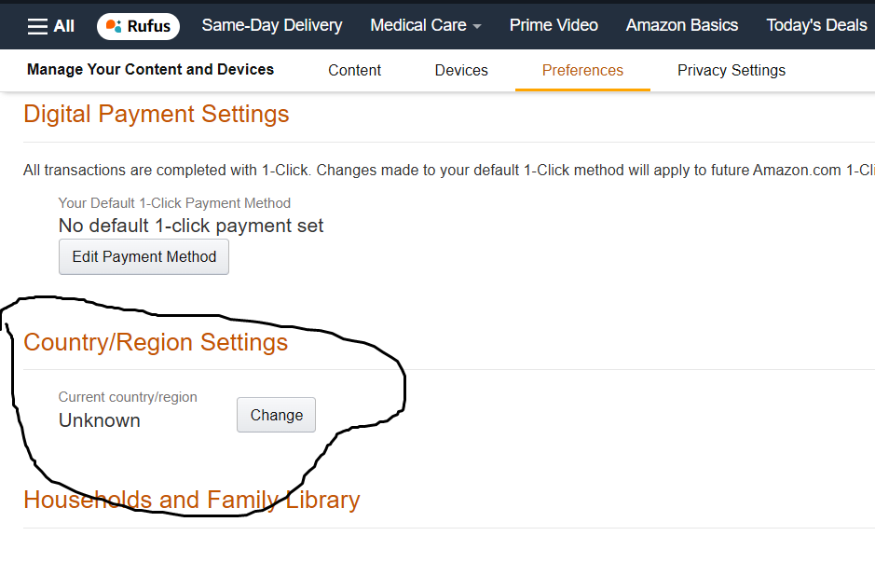This screenshot has height=563, width=875.
Task: Select the Preferences tab
Action: 582,71
